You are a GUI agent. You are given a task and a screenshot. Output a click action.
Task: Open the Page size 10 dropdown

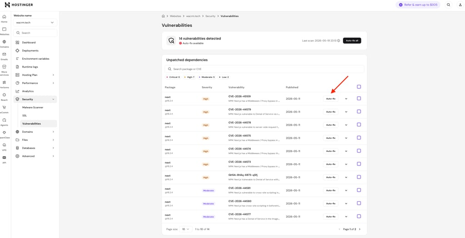[186, 229]
